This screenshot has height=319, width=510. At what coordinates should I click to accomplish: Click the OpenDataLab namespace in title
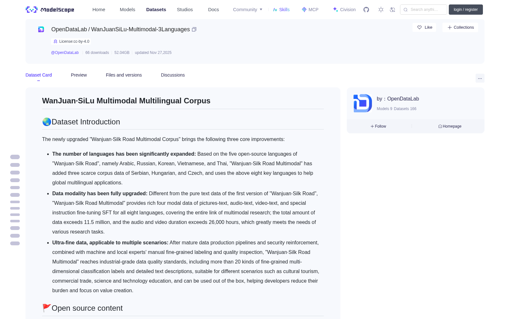[69, 29]
